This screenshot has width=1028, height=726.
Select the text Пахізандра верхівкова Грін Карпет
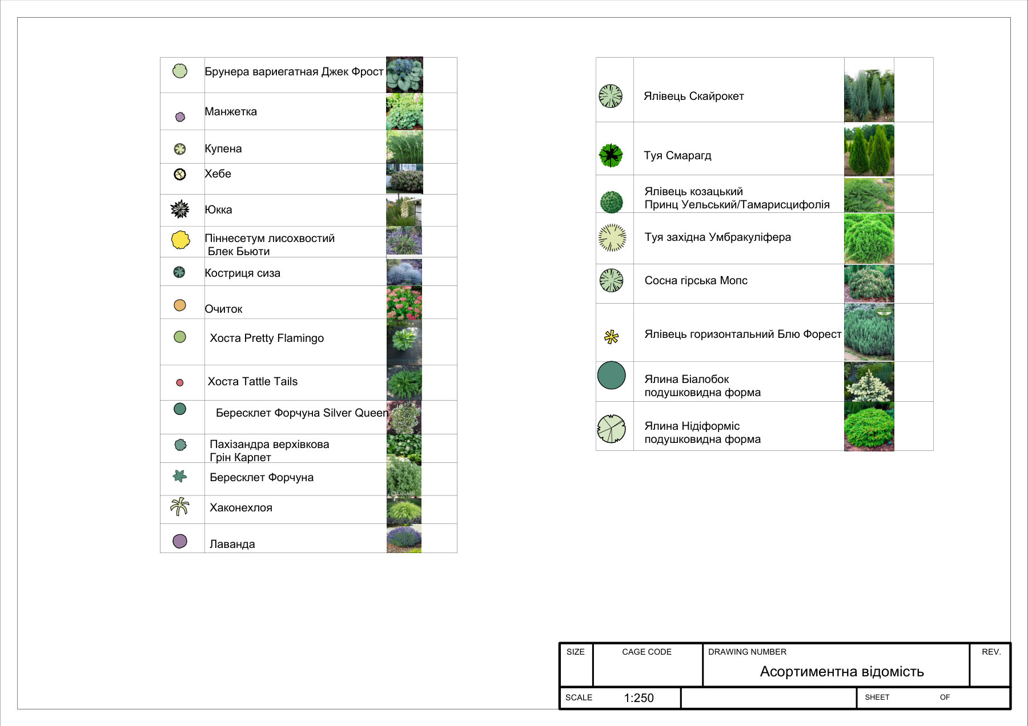pos(270,450)
